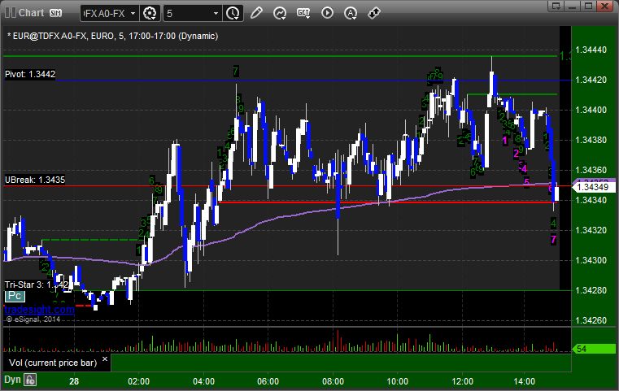Click the Pivot: 1.3442 label
The image size is (619, 391).
(30, 74)
